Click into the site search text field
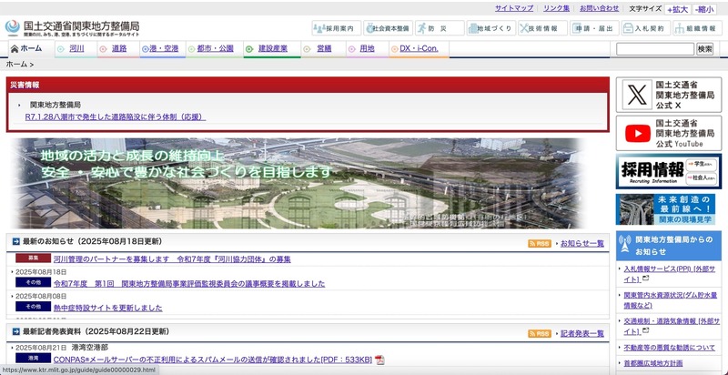This screenshot has height=375, width=728. point(654,48)
